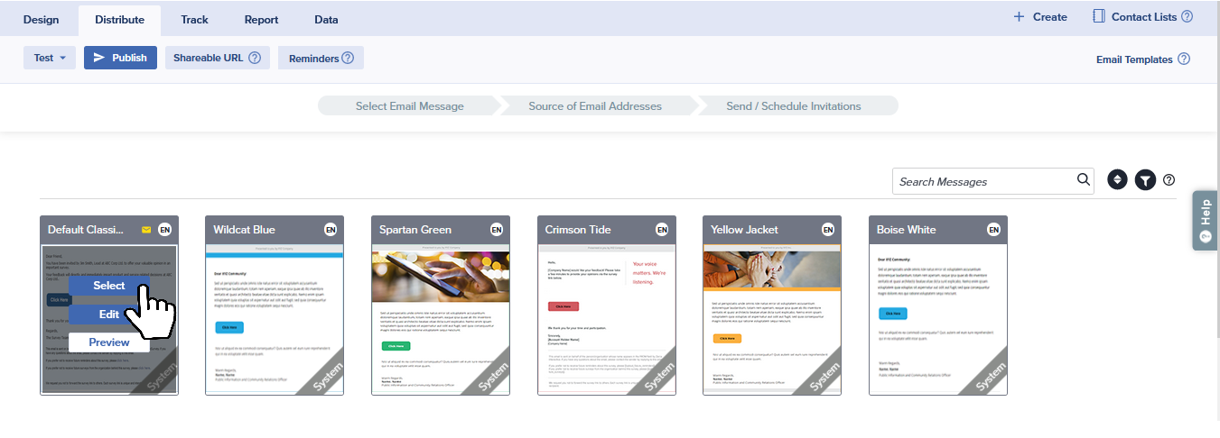Click the Shareable URL help icon

[255, 58]
